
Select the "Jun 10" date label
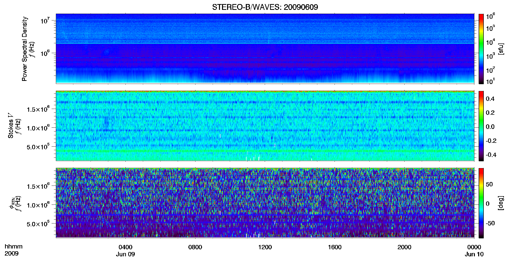[474, 254]
